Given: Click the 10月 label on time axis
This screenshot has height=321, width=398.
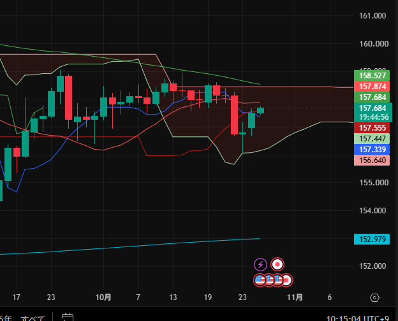Looking at the screenshot, I should [103, 297].
